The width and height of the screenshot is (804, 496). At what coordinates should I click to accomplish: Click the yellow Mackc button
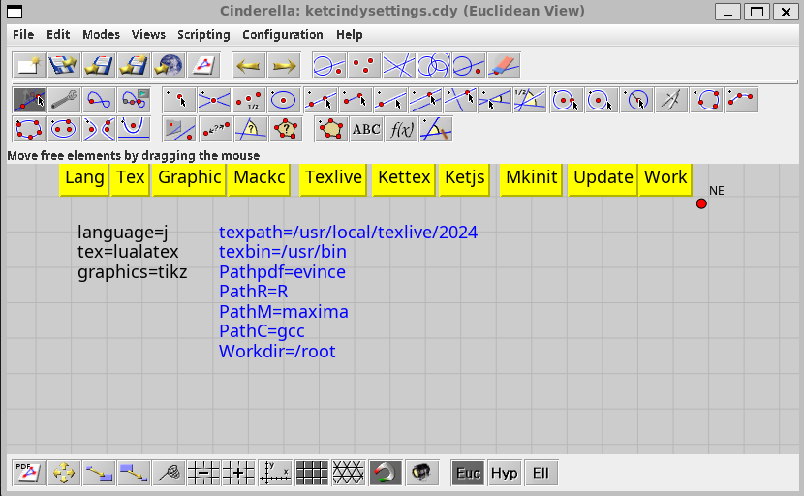(259, 179)
